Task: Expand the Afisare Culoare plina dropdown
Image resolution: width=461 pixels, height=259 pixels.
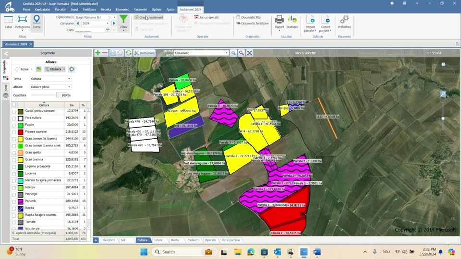Action: tap(69, 87)
